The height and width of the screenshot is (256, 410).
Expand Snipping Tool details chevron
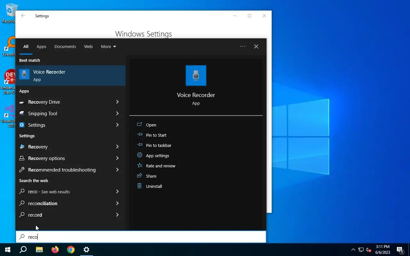point(117,113)
